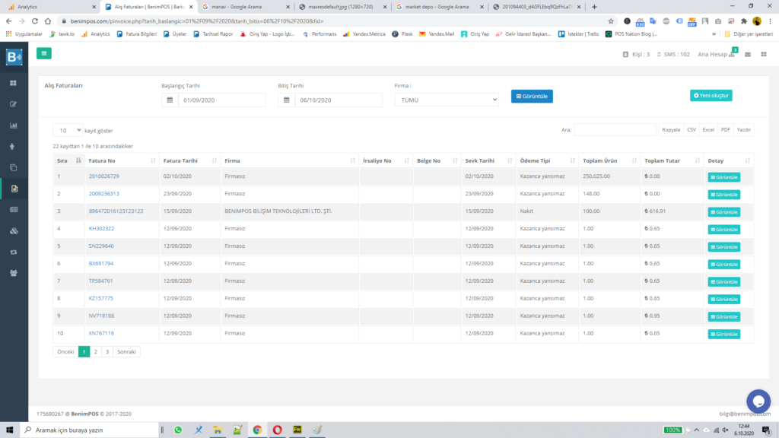
Task: Toggle the green hamburger menu button
Action: (43, 54)
